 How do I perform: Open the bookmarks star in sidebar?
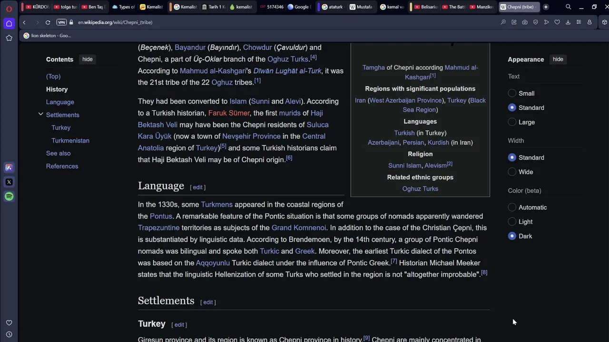pyautogui.click(x=9, y=38)
